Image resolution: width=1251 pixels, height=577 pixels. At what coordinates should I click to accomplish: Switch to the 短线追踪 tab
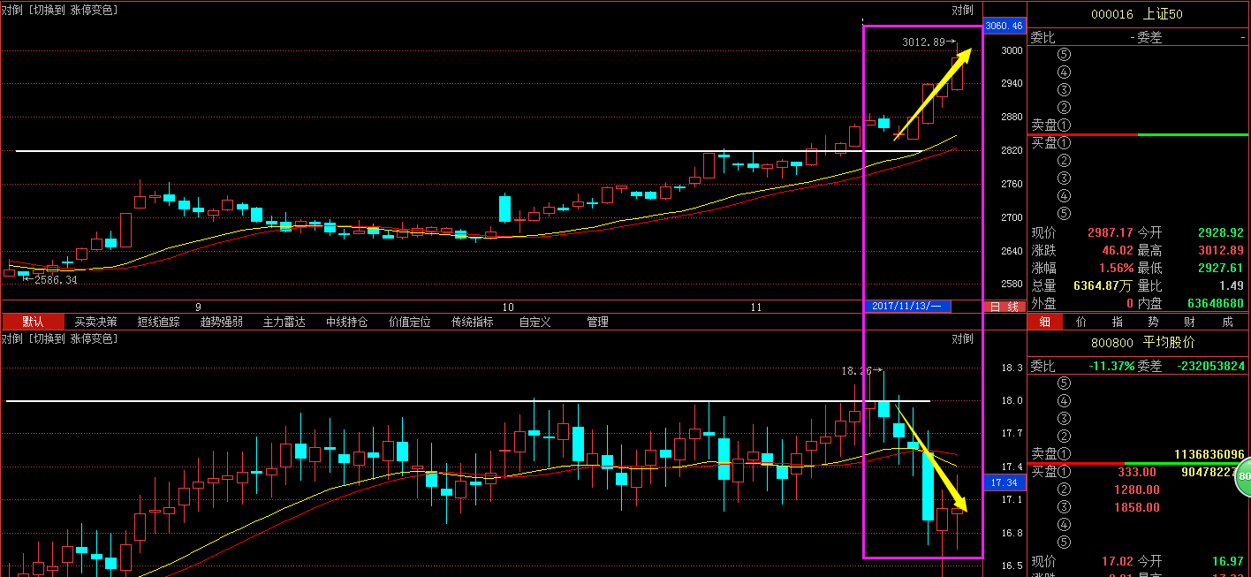[x=158, y=322]
